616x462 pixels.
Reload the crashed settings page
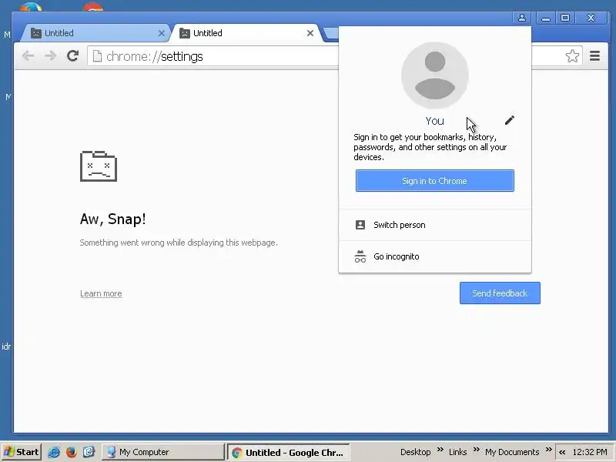click(x=72, y=55)
